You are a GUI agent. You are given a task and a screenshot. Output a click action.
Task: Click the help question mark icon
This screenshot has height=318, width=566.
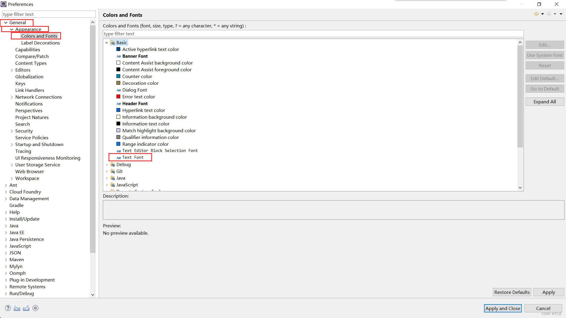[8, 308]
